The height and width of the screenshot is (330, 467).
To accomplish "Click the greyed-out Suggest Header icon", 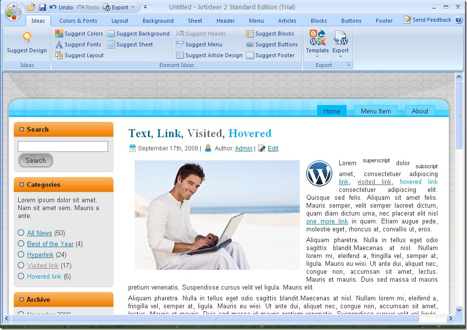I will 180,34.
